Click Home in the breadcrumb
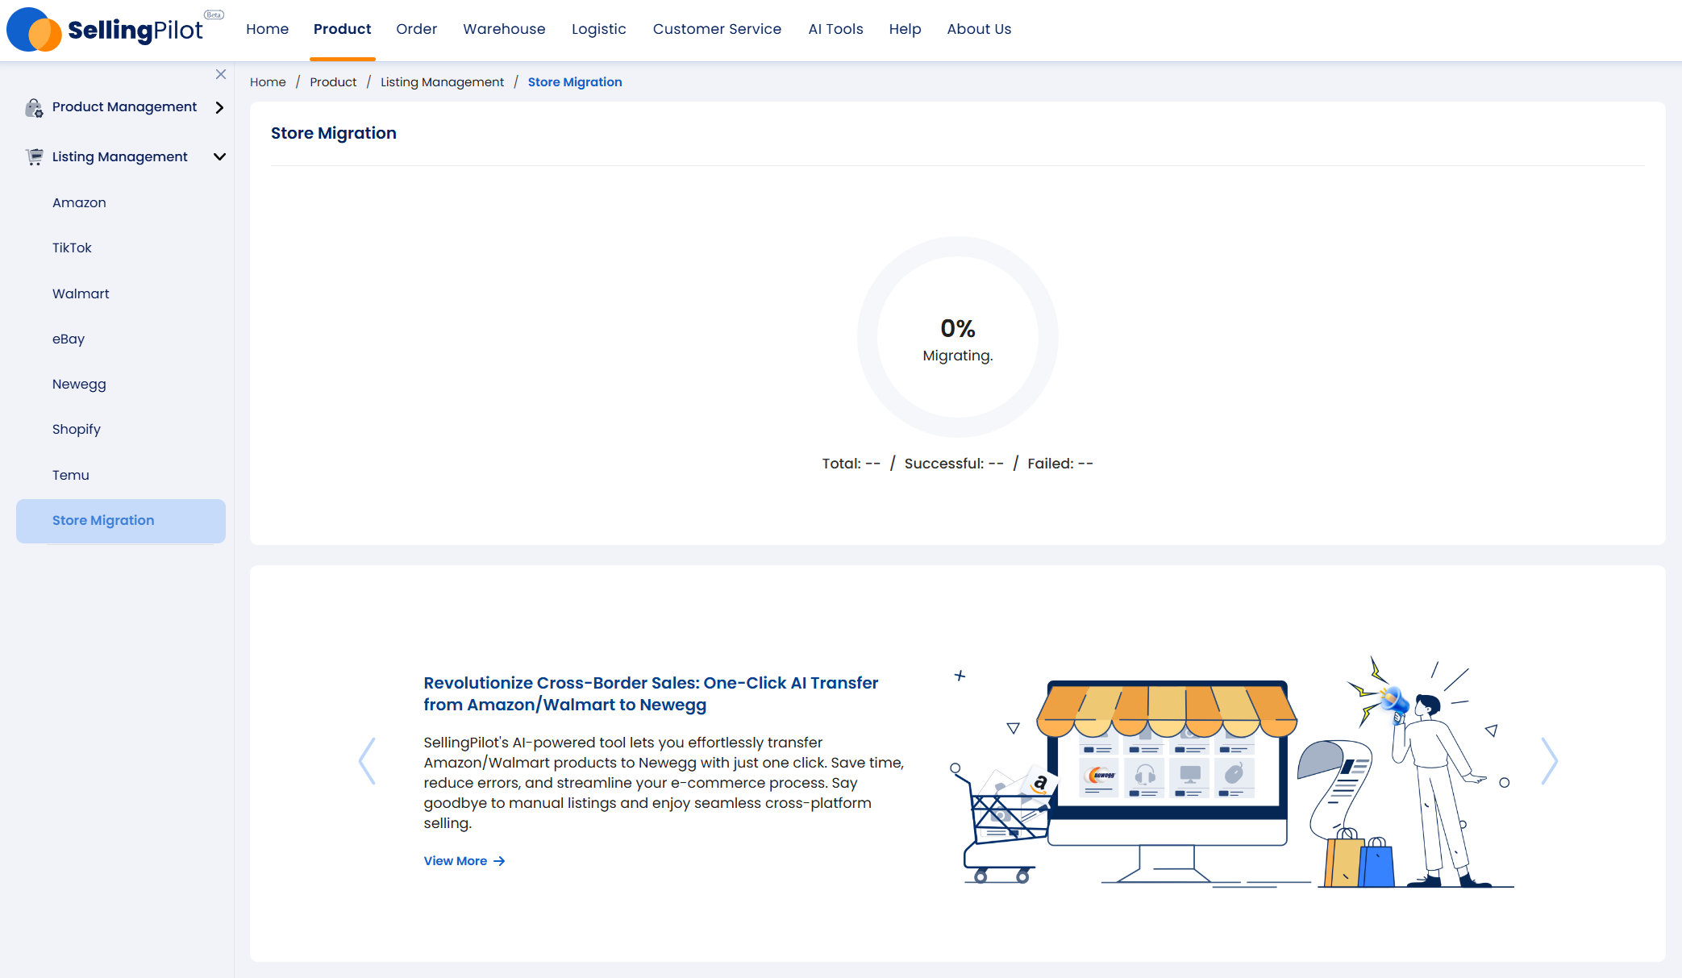The height and width of the screenshot is (978, 1682). tap(268, 82)
